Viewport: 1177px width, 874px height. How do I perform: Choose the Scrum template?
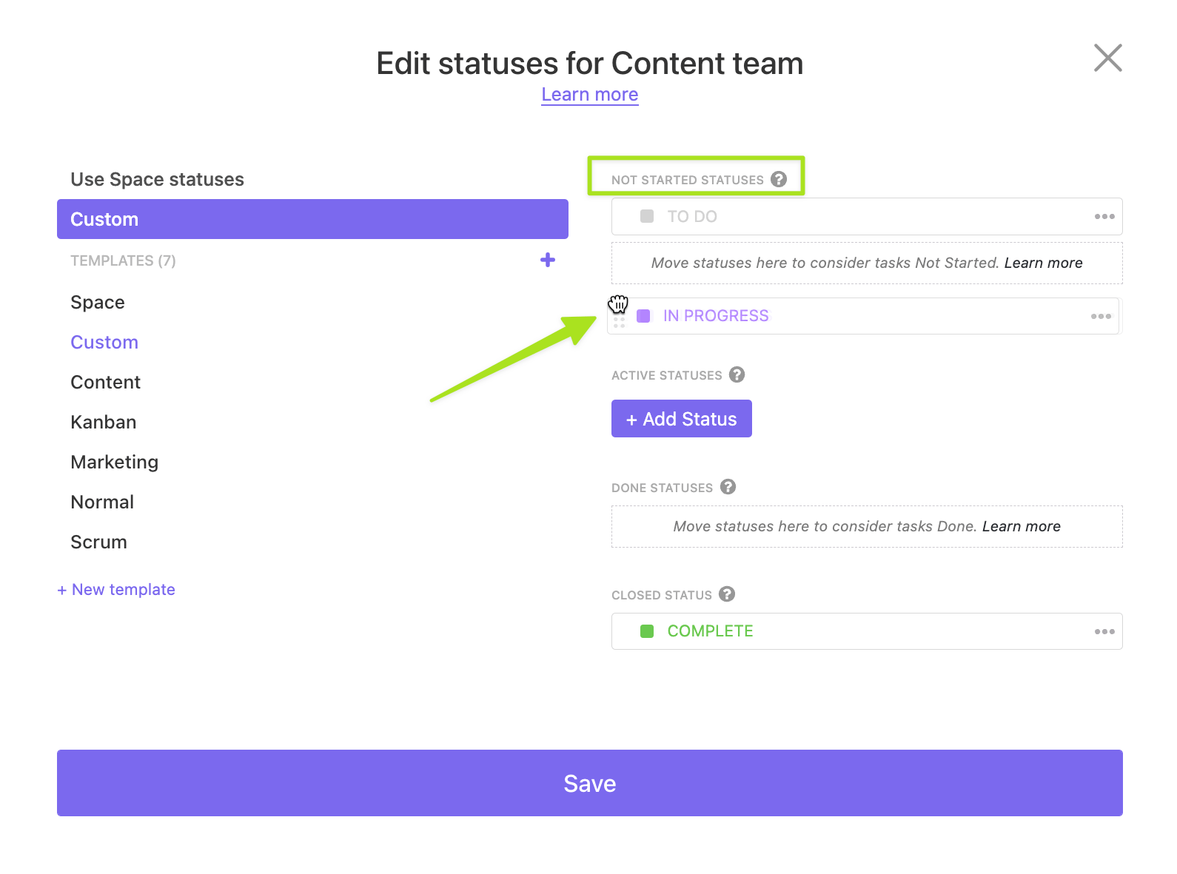98,542
